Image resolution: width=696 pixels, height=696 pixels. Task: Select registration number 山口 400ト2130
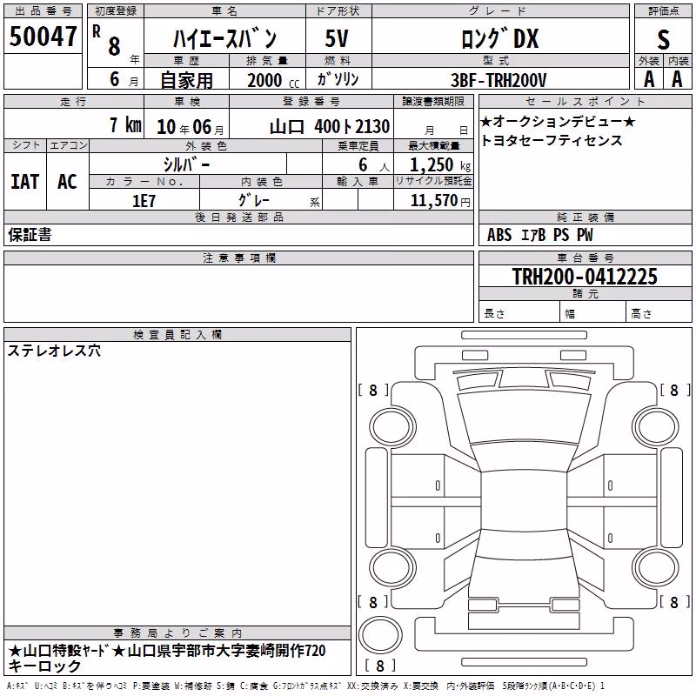tap(330, 127)
